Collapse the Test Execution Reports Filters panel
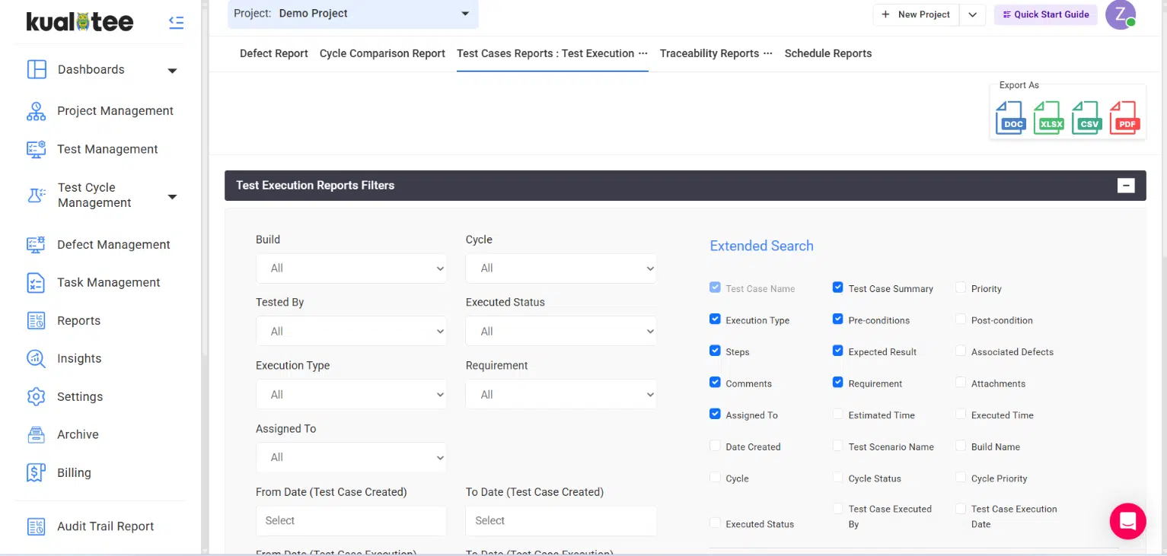 pyautogui.click(x=1125, y=186)
